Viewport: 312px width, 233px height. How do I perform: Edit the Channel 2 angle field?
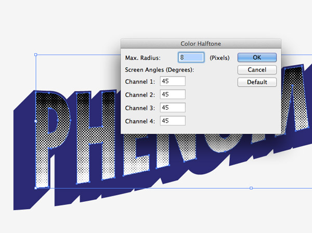tap(173, 94)
